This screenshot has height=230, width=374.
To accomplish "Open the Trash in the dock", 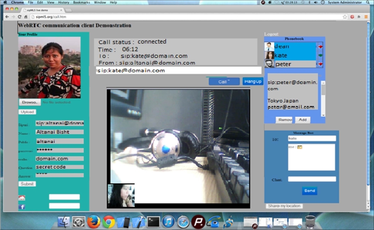I will click(x=310, y=222).
